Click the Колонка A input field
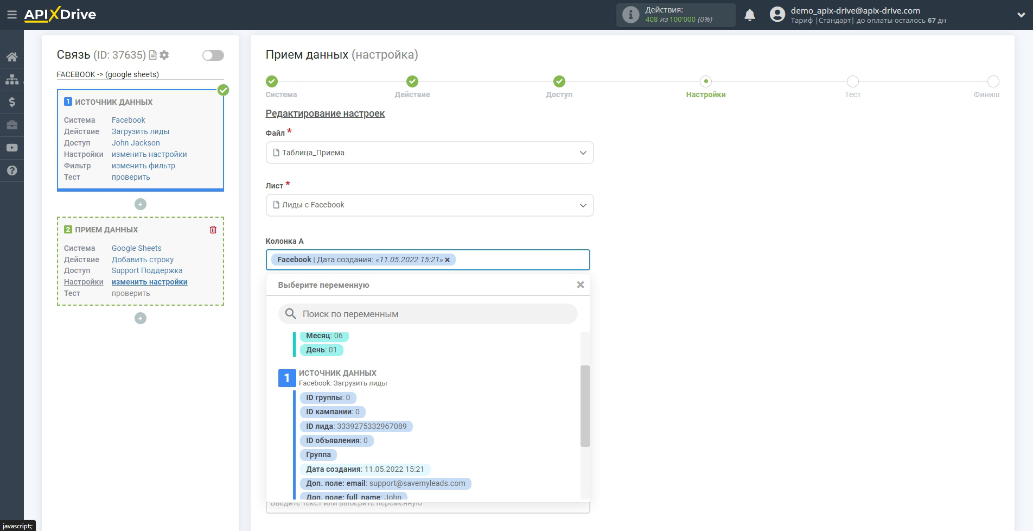The height and width of the screenshot is (531, 1033). pos(428,260)
